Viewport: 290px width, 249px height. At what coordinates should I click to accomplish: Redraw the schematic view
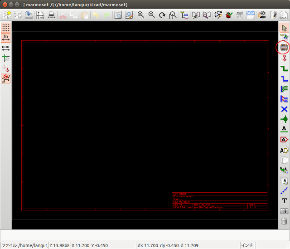point(162,15)
